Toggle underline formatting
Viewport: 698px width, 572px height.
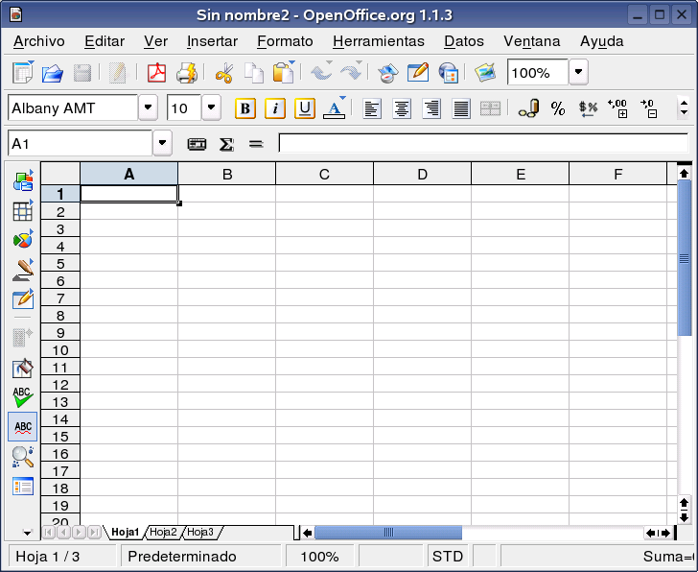[305, 108]
